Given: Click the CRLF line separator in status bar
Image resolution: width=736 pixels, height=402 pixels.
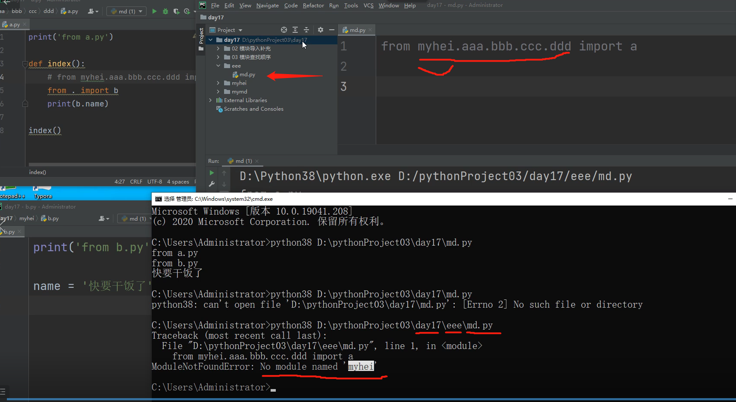Looking at the screenshot, I should tap(136, 182).
